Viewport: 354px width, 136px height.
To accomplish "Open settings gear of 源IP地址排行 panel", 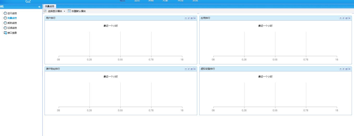I will pos(192,69).
